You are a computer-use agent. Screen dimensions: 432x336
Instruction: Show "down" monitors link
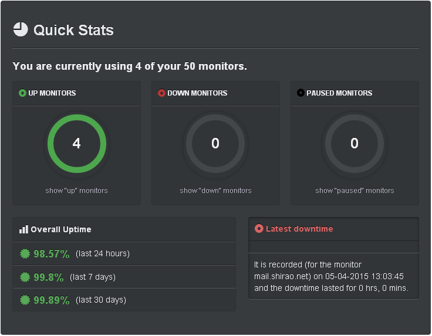[x=216, y=191]
